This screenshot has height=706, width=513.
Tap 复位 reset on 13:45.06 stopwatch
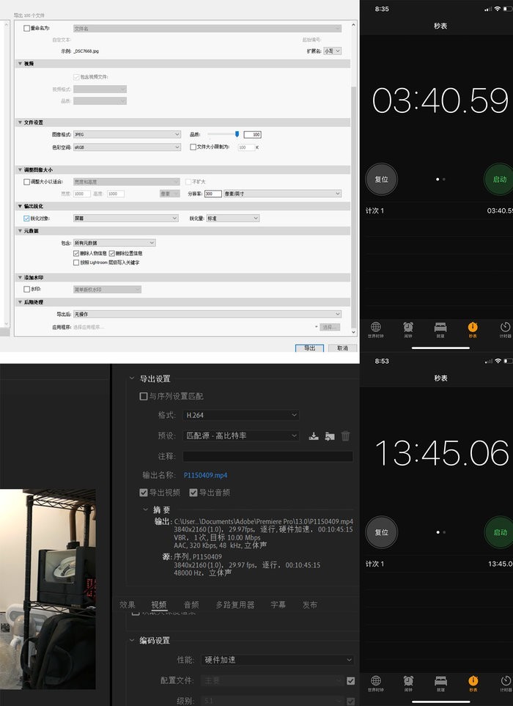(x=382, y=532)
